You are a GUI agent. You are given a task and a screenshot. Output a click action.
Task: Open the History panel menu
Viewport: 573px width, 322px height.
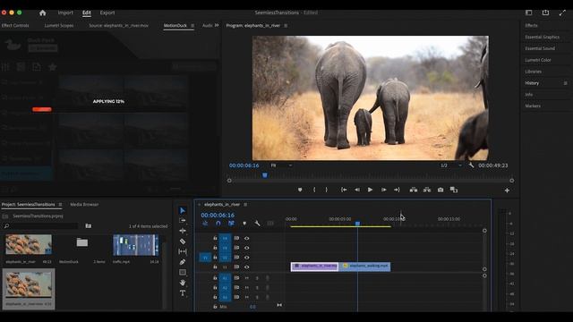[x=565, y=83]
